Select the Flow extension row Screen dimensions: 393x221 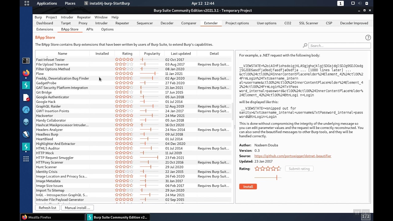pyautogui.click(x=133, y=74)
